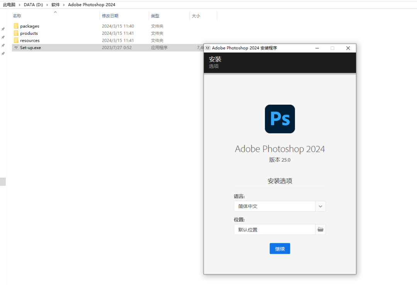The width and height of the screenshot is (417, 285).
Task: Expand breadcrumb chevron after 此电脑
Action: (19, 5)
